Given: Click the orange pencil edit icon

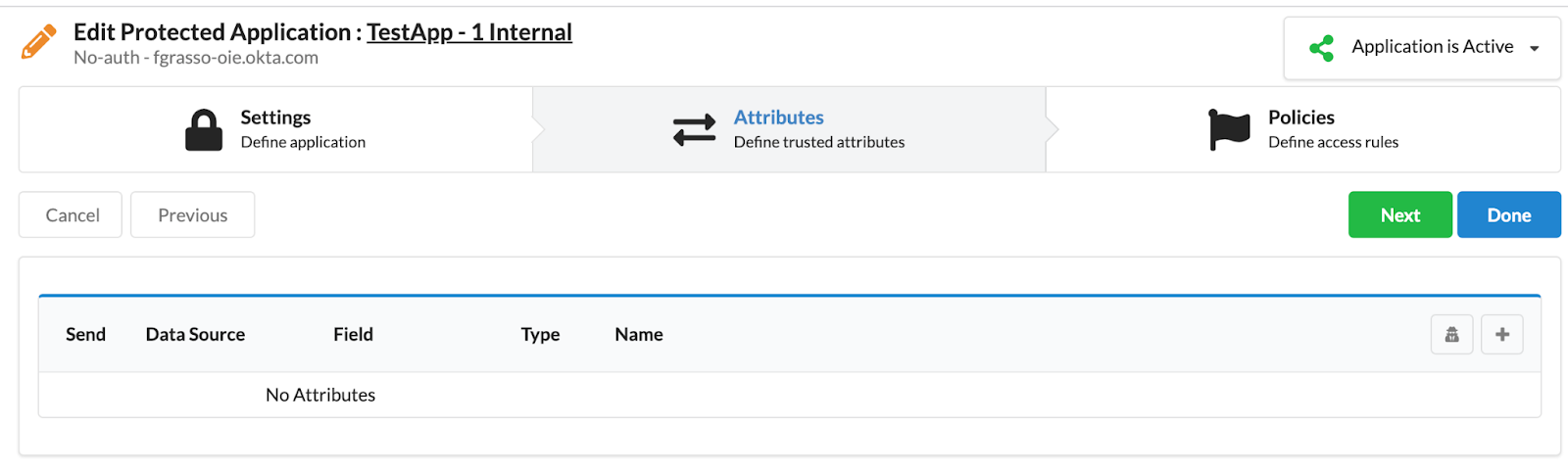Looking at the screenshot, I should click(39, 43).
